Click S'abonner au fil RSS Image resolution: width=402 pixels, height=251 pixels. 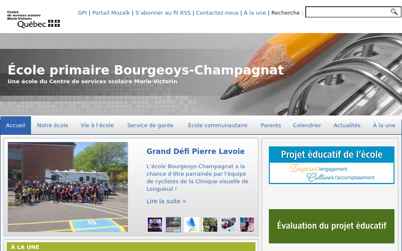coord(163,13)
